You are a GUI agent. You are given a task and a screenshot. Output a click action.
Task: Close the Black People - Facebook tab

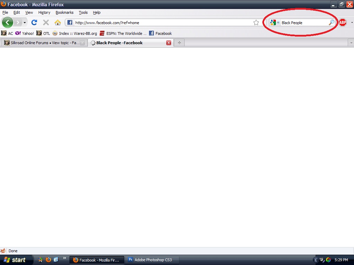coord(169,43)
